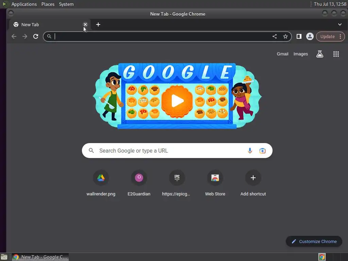Image resolution: width=348 pixels, height=261 pixels.
Task: Click the Search Google or type a URL box
Action: [177, 151]
